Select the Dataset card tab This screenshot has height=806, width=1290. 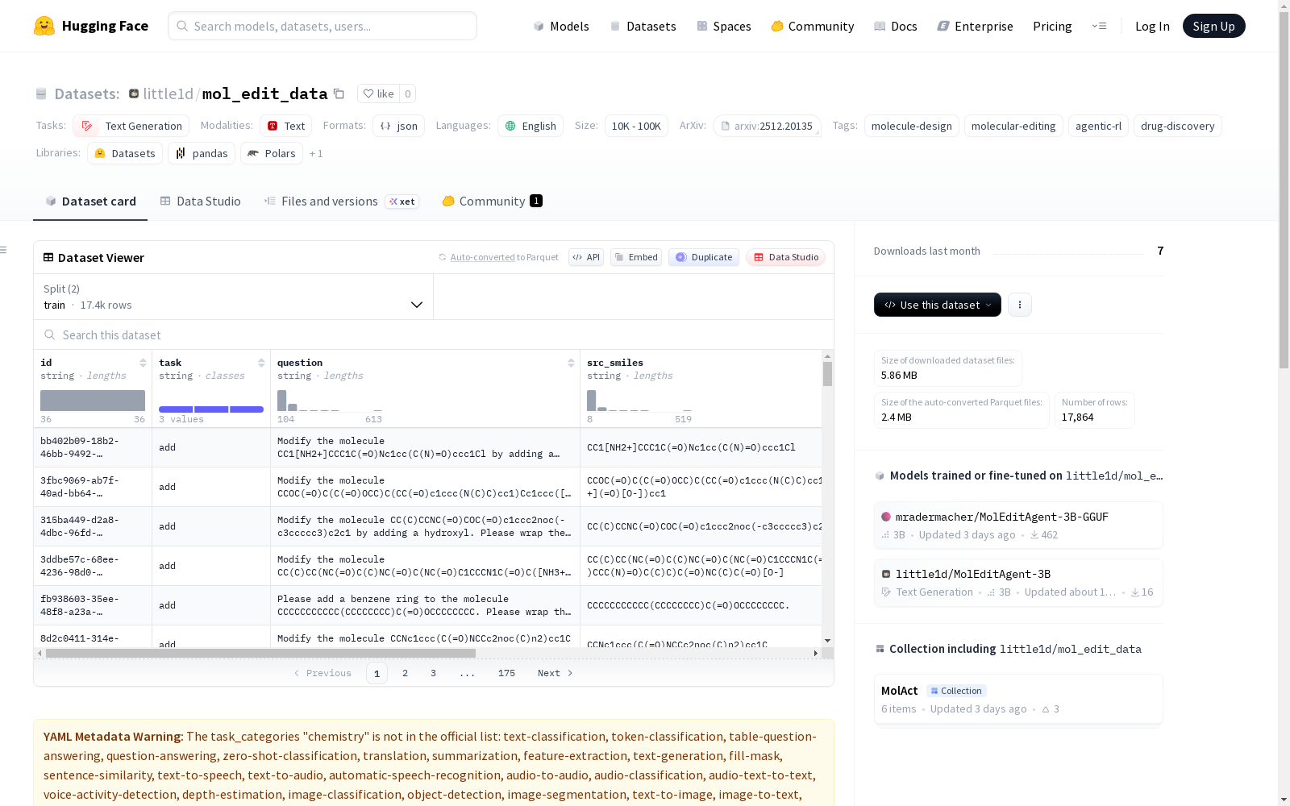[90, 201]
